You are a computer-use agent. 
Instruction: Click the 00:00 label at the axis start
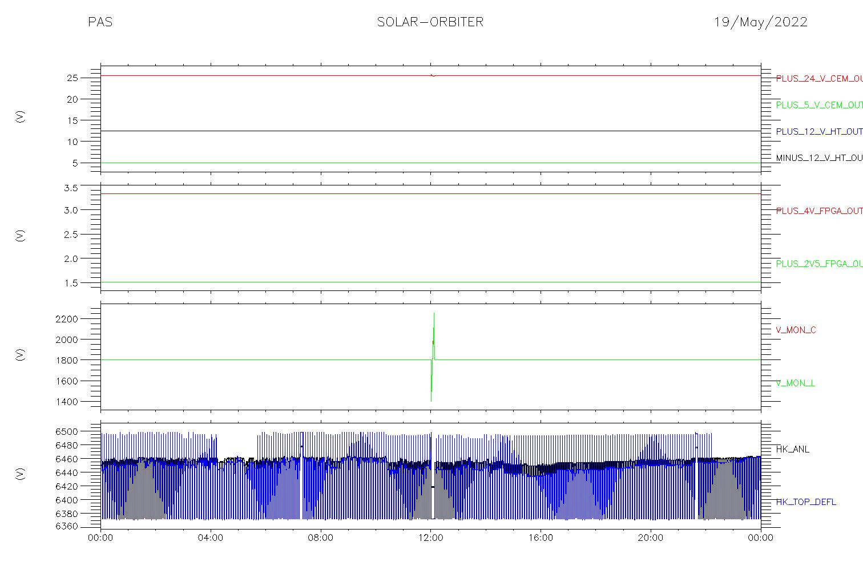pyautogui.click(x=101, y=538)
